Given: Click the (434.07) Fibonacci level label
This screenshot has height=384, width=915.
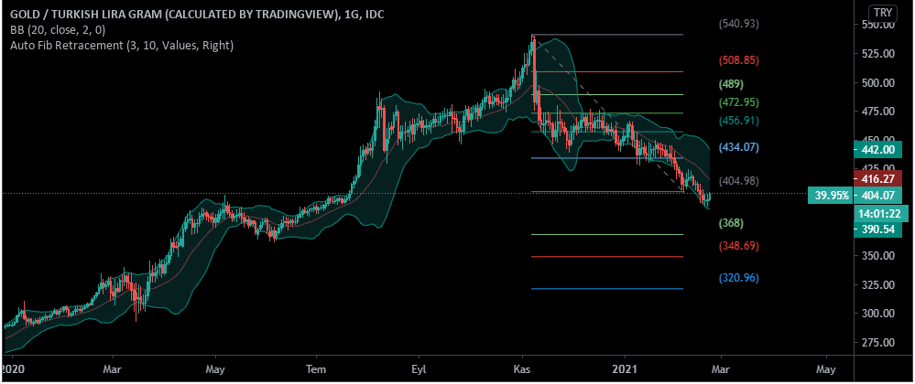Looking at the screenshot, I should (x=739, y=147).
